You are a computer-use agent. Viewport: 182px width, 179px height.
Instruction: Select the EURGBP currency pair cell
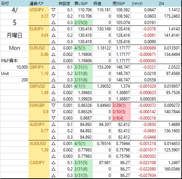click(x=39, y=105)
